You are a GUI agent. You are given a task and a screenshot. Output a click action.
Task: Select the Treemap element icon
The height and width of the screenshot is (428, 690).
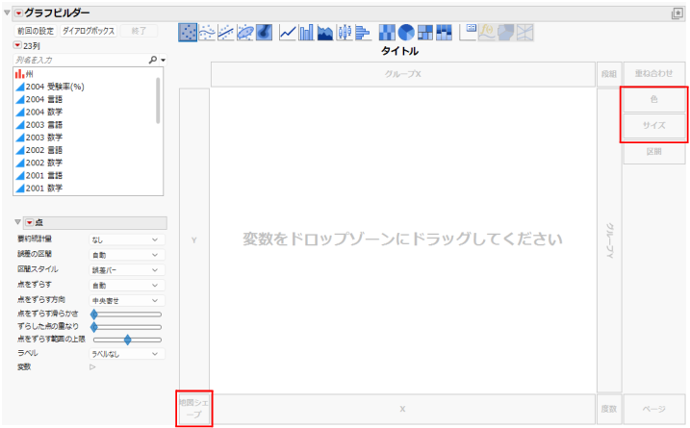pyautogui.click(x=424, y=32)
